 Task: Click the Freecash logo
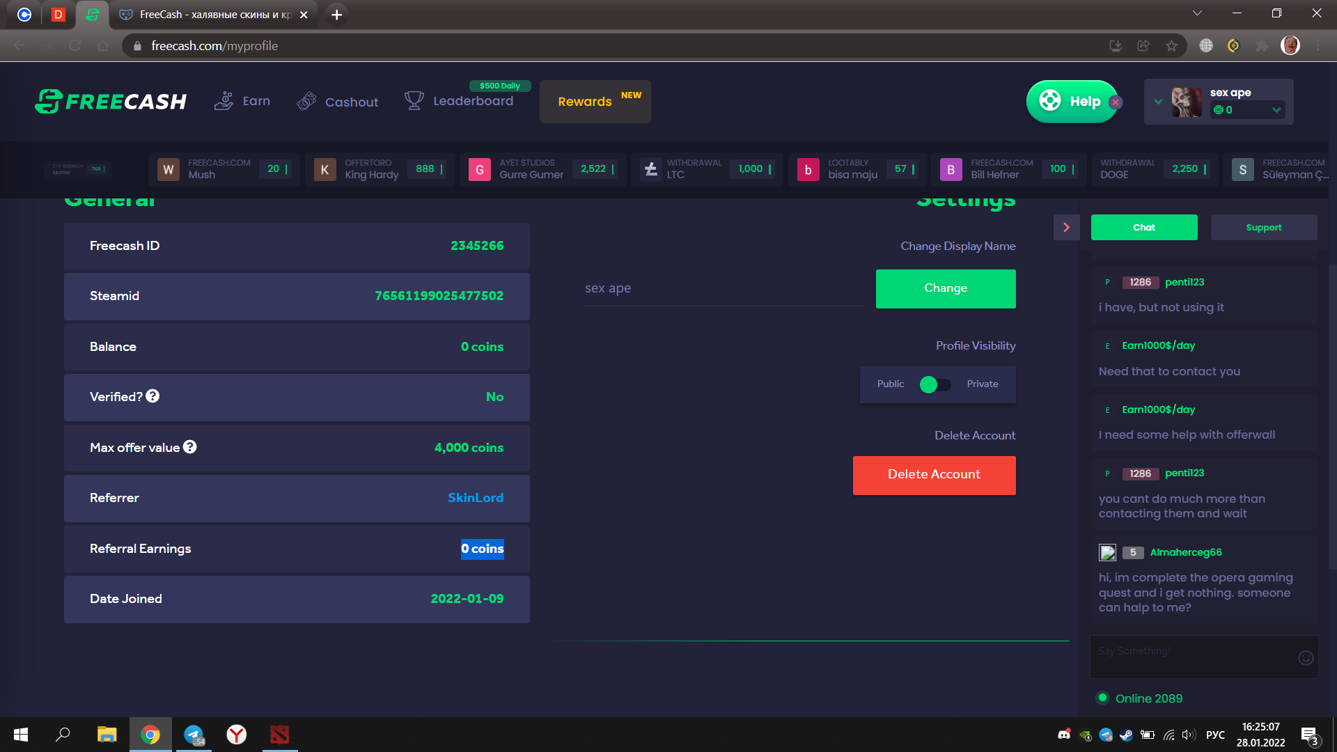[111, 102]
